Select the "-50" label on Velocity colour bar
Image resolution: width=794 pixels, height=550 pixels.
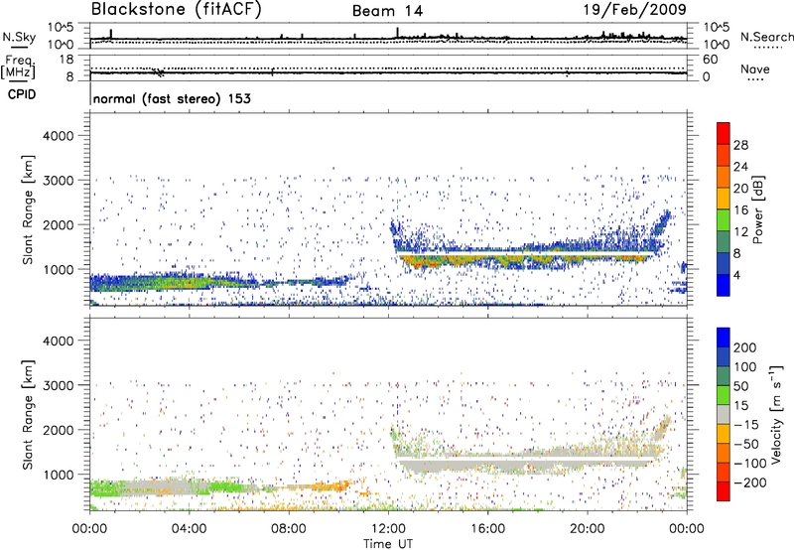click(x=745, y=444)
